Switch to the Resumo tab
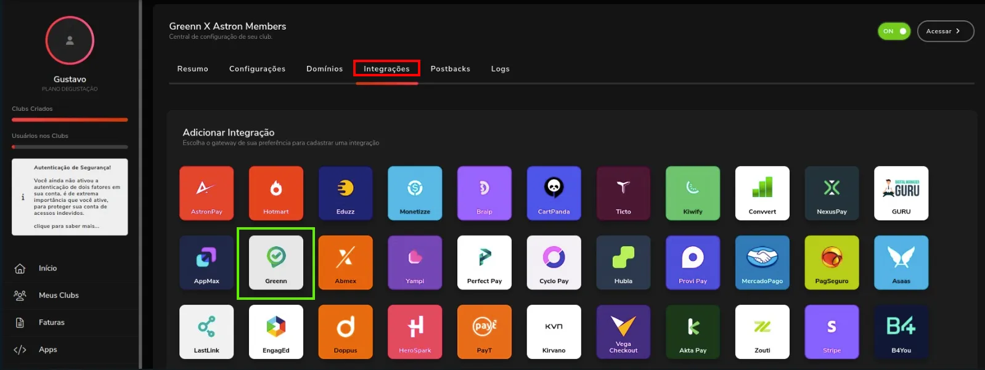 tap(193, 69)
